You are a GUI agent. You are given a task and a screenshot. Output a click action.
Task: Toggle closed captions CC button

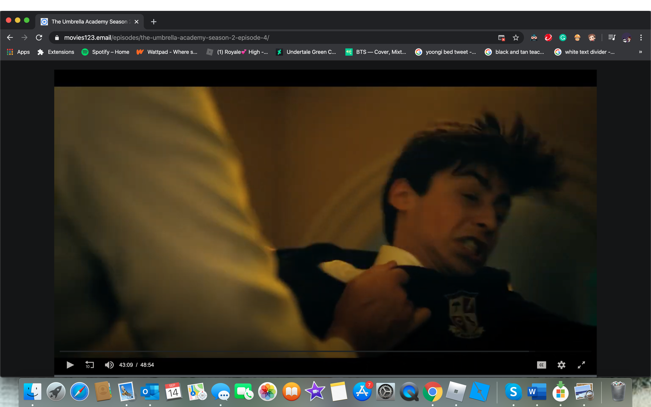click(x=541, y=365)
